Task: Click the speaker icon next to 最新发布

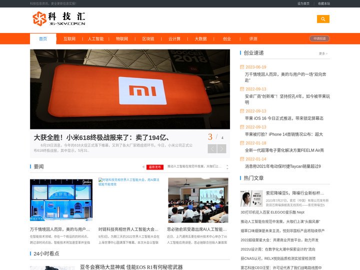Action: point(143,167)
